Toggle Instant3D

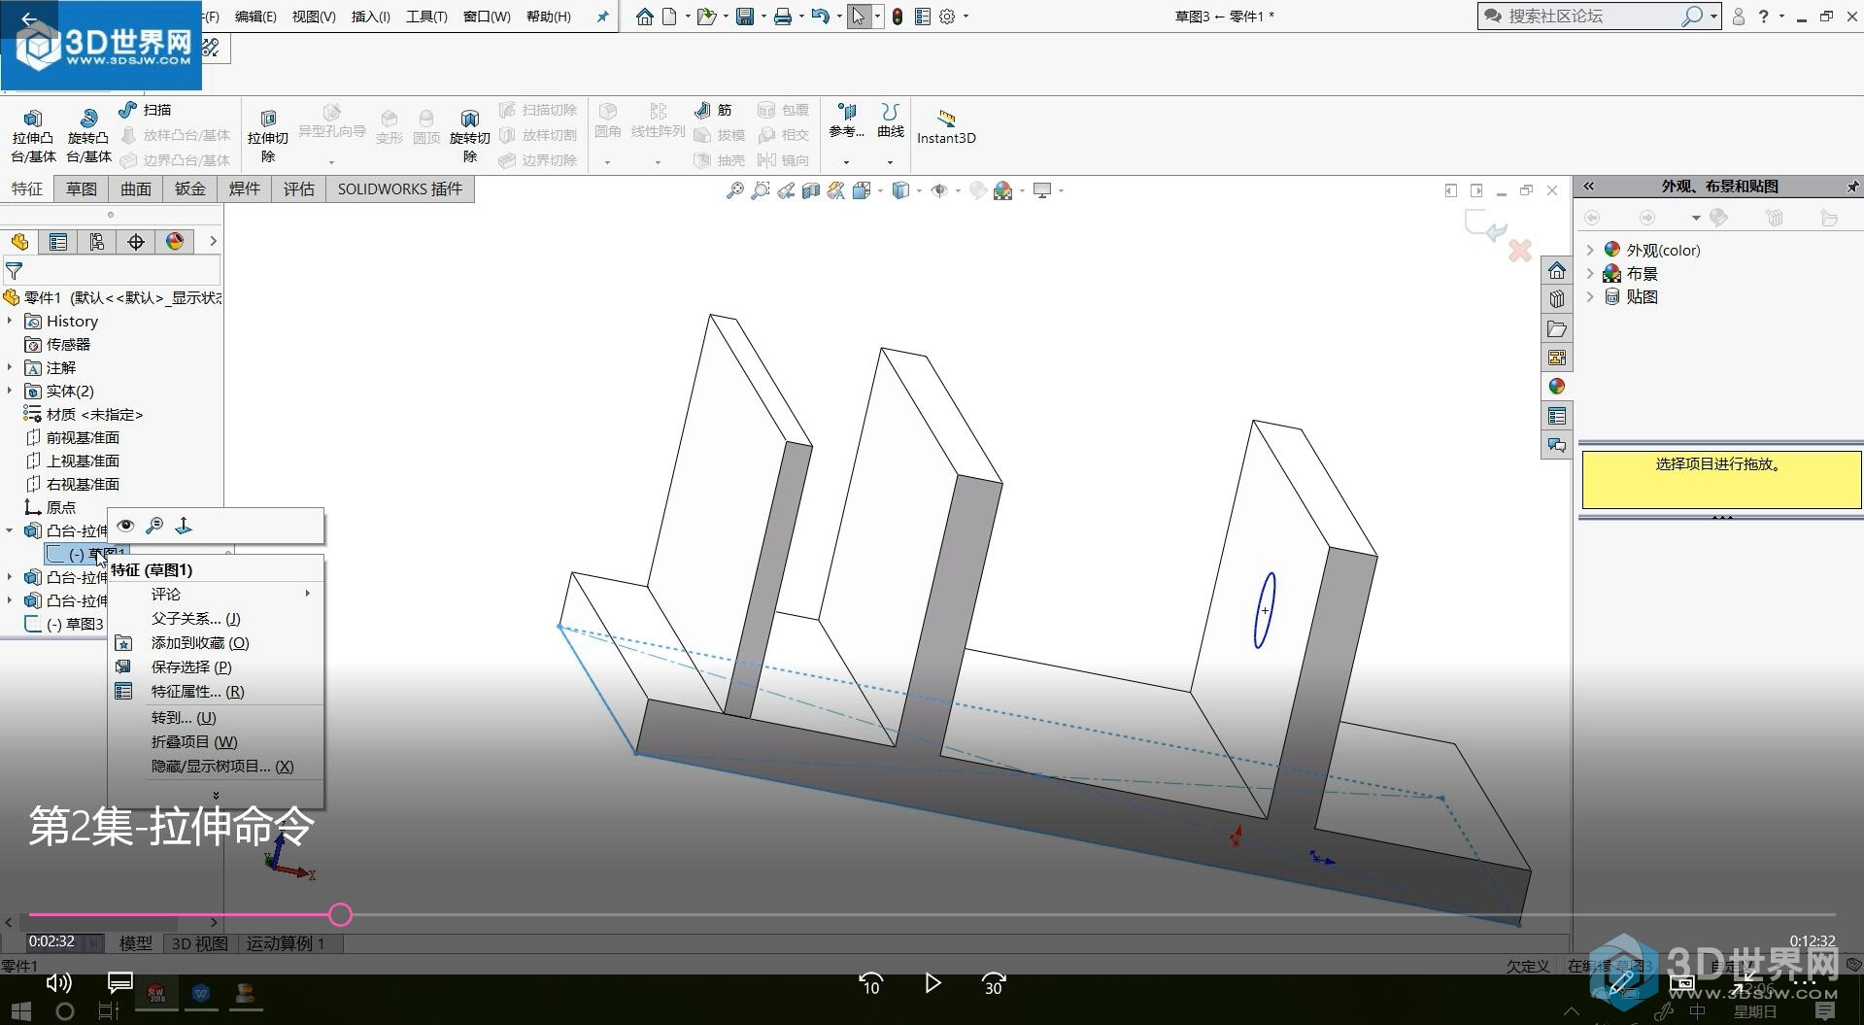tap(946, 127)
